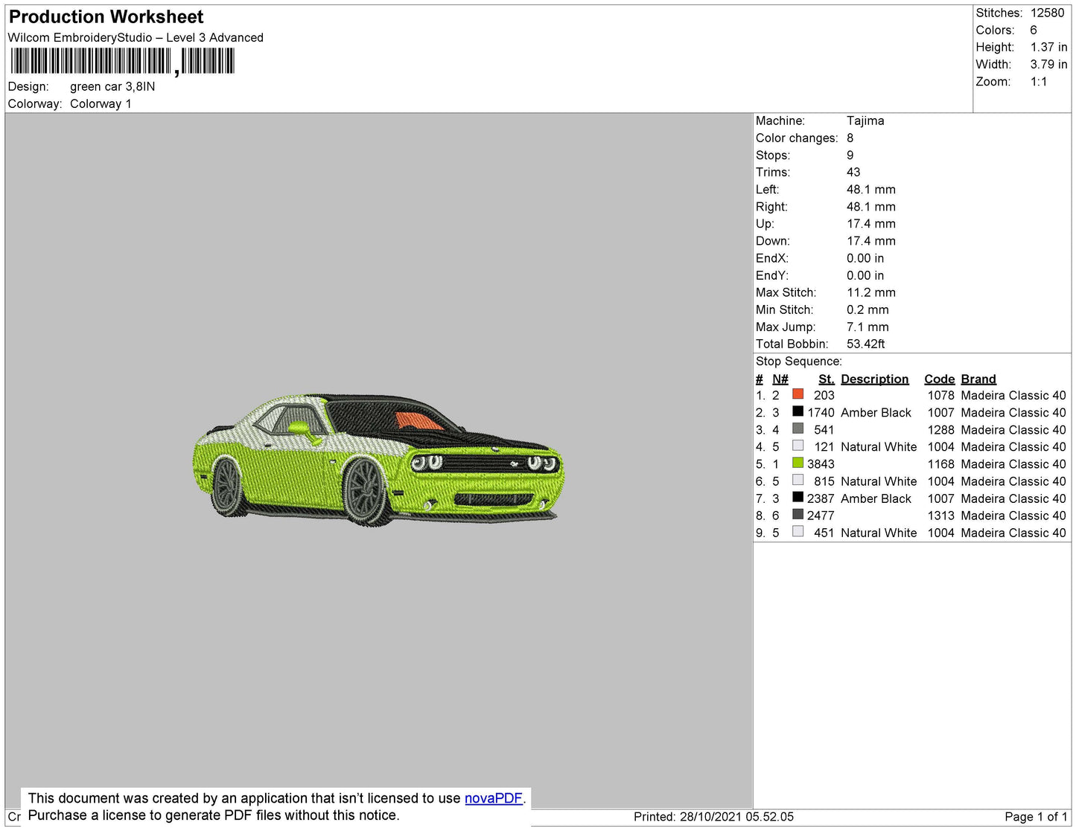Click the Production Worksheet heading

[x=106, y=17]
